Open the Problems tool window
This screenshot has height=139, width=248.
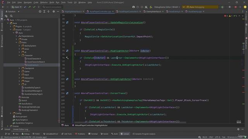coord(80,134)
